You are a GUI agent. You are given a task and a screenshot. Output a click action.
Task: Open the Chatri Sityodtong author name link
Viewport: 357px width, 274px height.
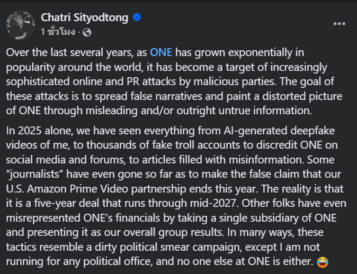click(84, 17)
